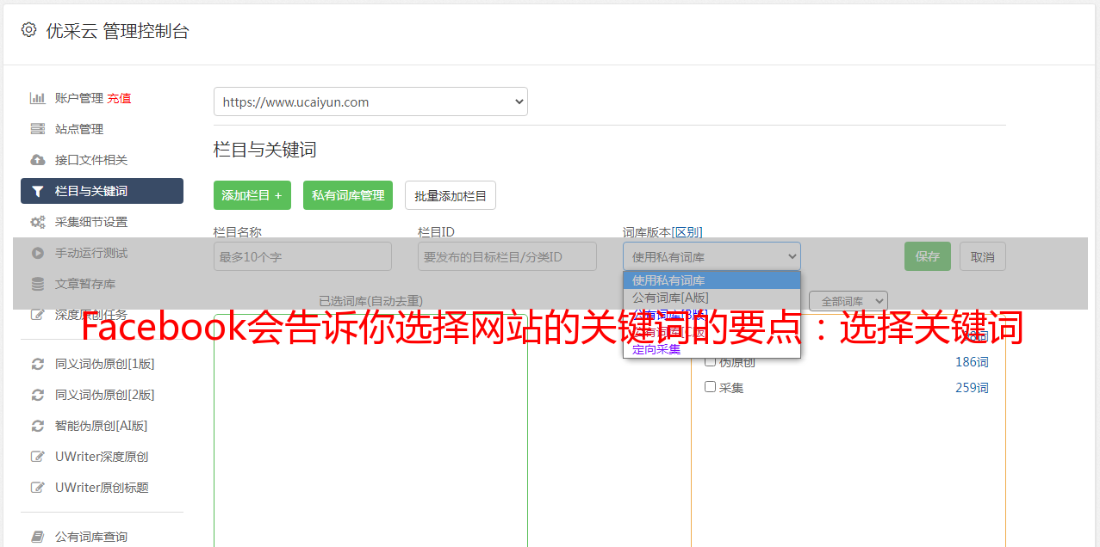This screenshot has height=547, width=1100.
Task: Select 使用私有词库 option in the list
Action: 712,280
